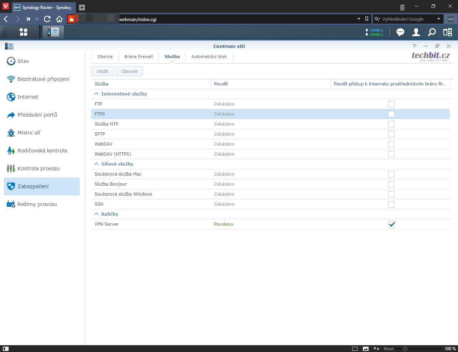Image resolution: width=458 pixels, height=352 pixels.
Task: Open notifications chat bubble icon
Action: tap(400, 32)
